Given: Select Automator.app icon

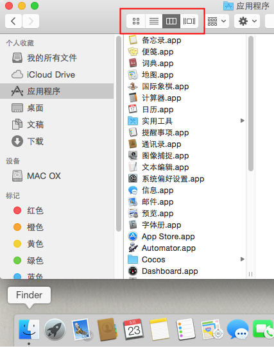Looking at the screenshot, I should click(133, 248).
